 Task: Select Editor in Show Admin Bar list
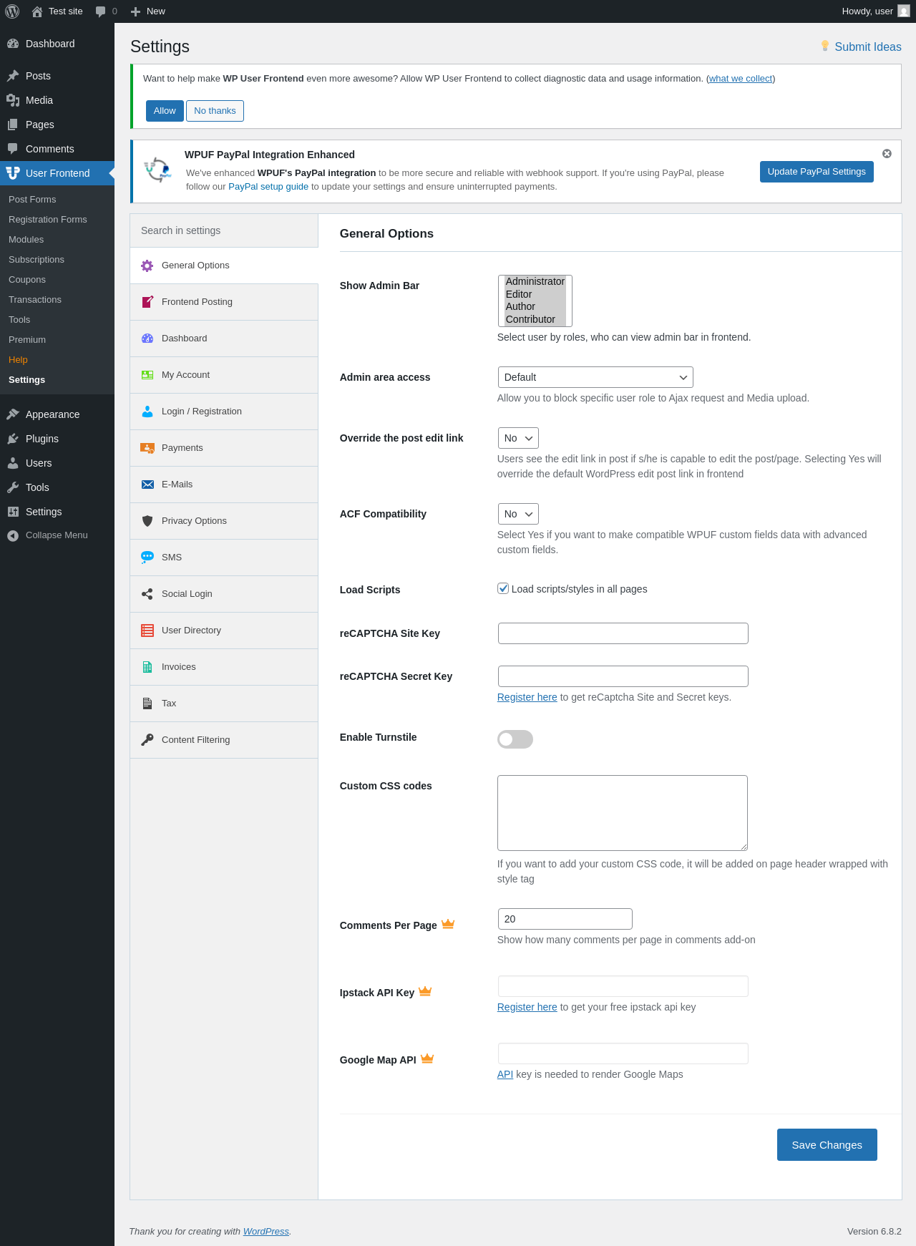click(x=535, y=294)
